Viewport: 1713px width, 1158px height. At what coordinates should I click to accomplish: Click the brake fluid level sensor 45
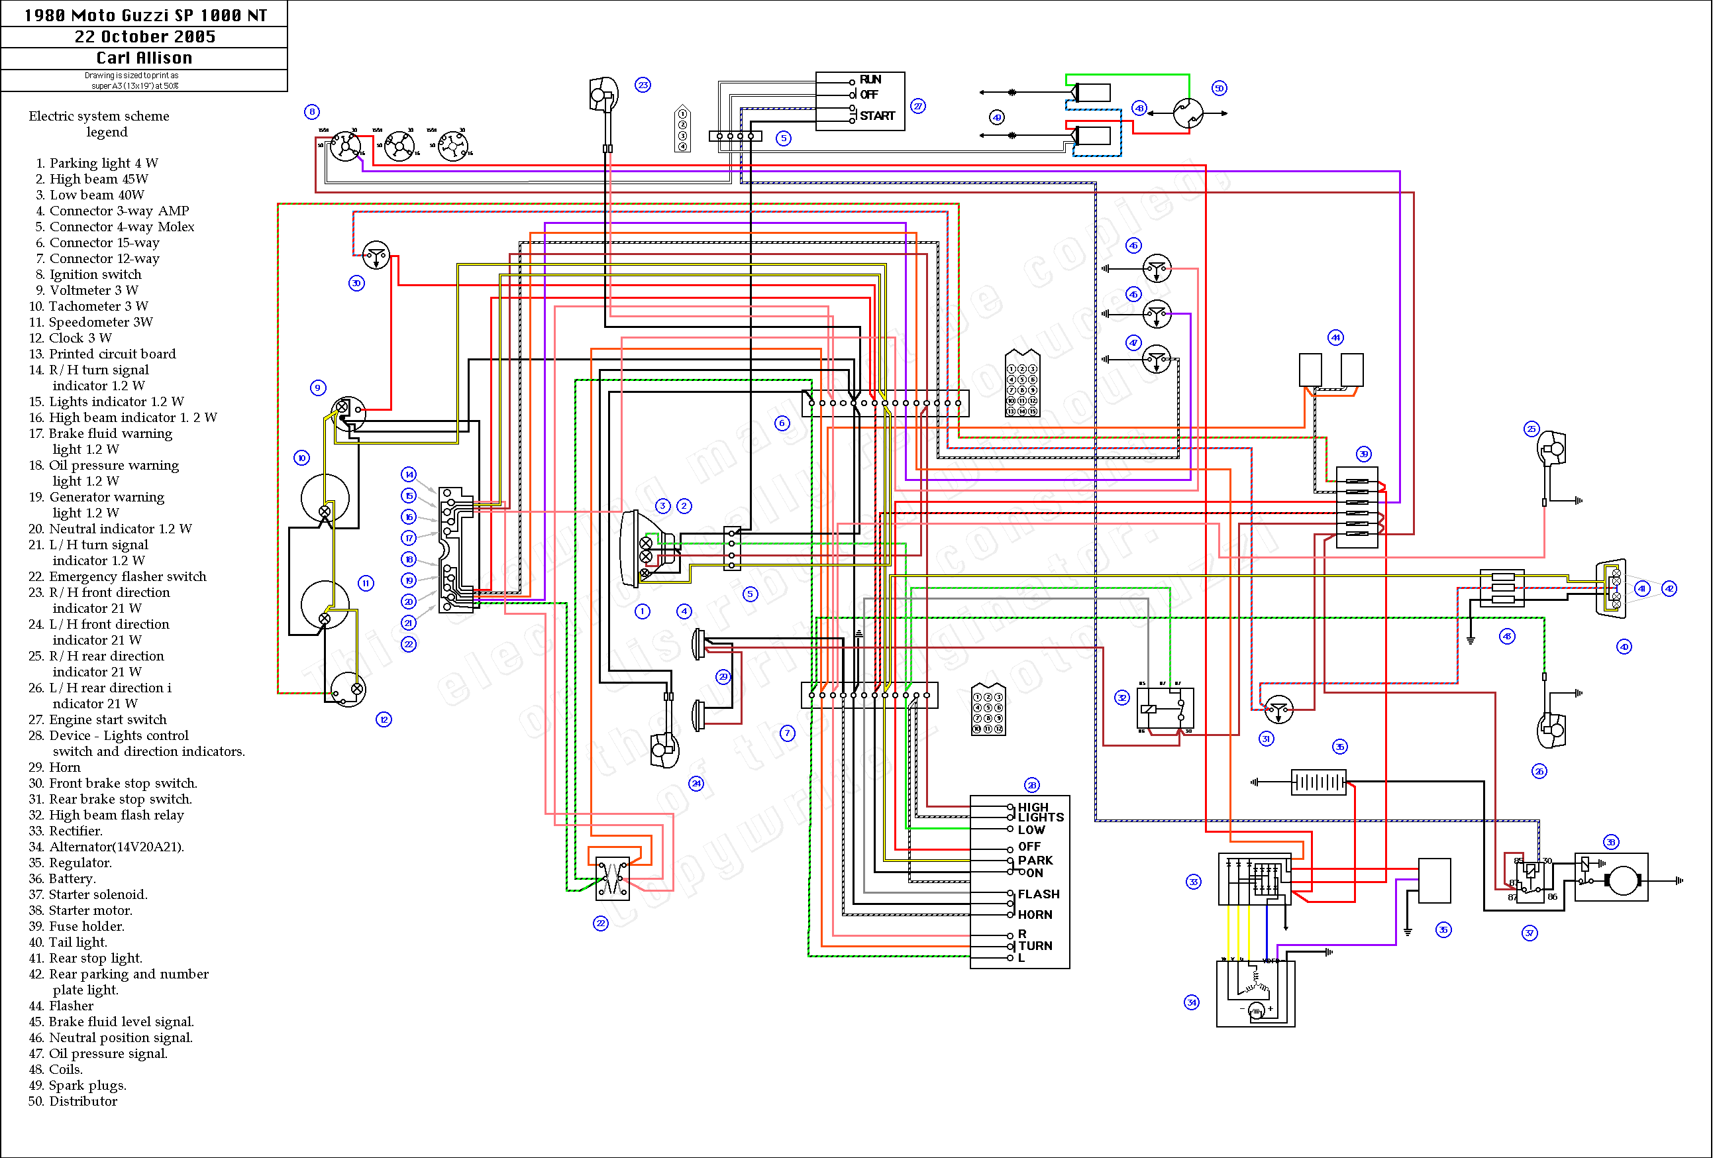pyautogui.click(x=1157, y=269)
